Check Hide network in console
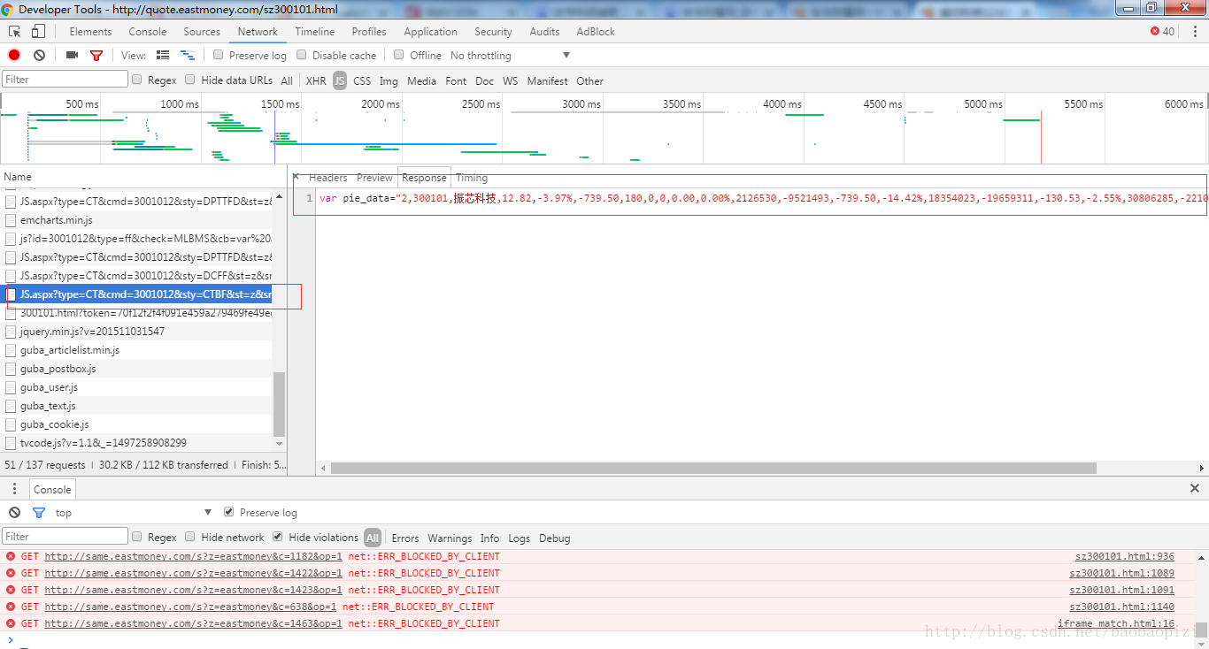 tap(189, 537)
